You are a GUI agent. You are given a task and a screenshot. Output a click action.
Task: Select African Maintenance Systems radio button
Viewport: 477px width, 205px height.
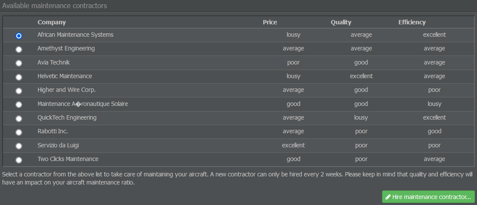point(19,36)
